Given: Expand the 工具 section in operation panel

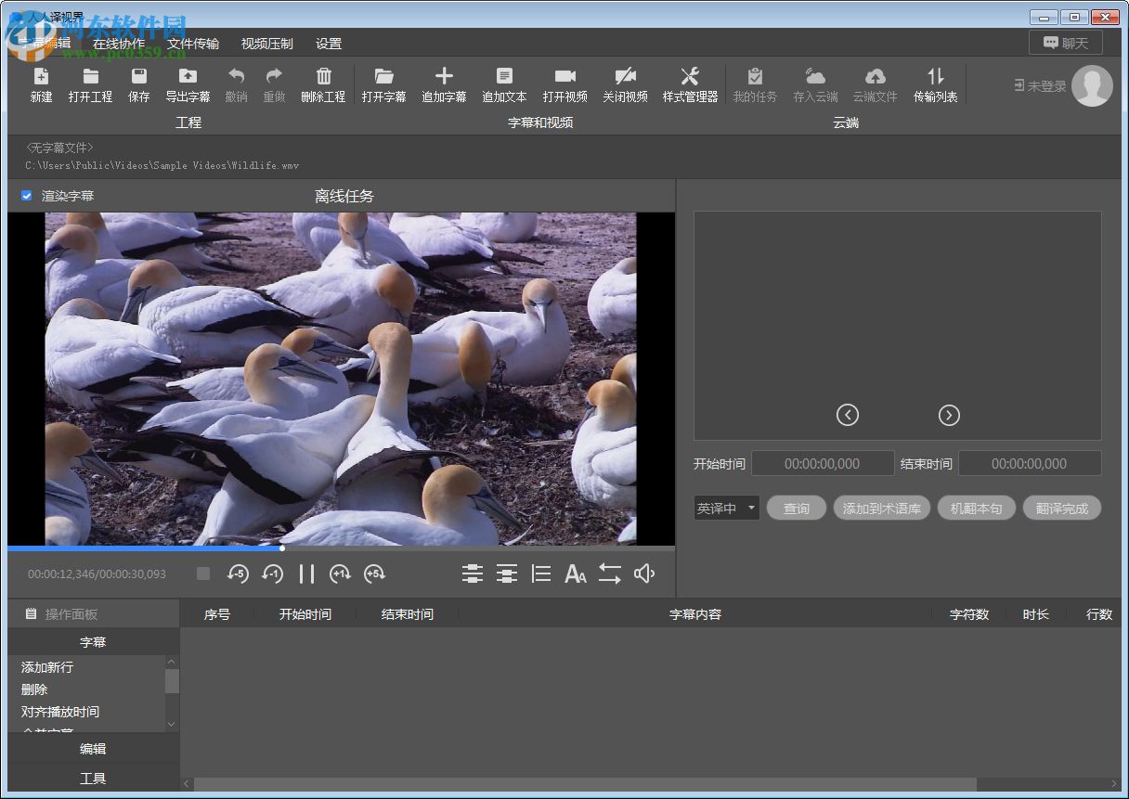Looking at the screenshot, I should click(x=93, y=779).
